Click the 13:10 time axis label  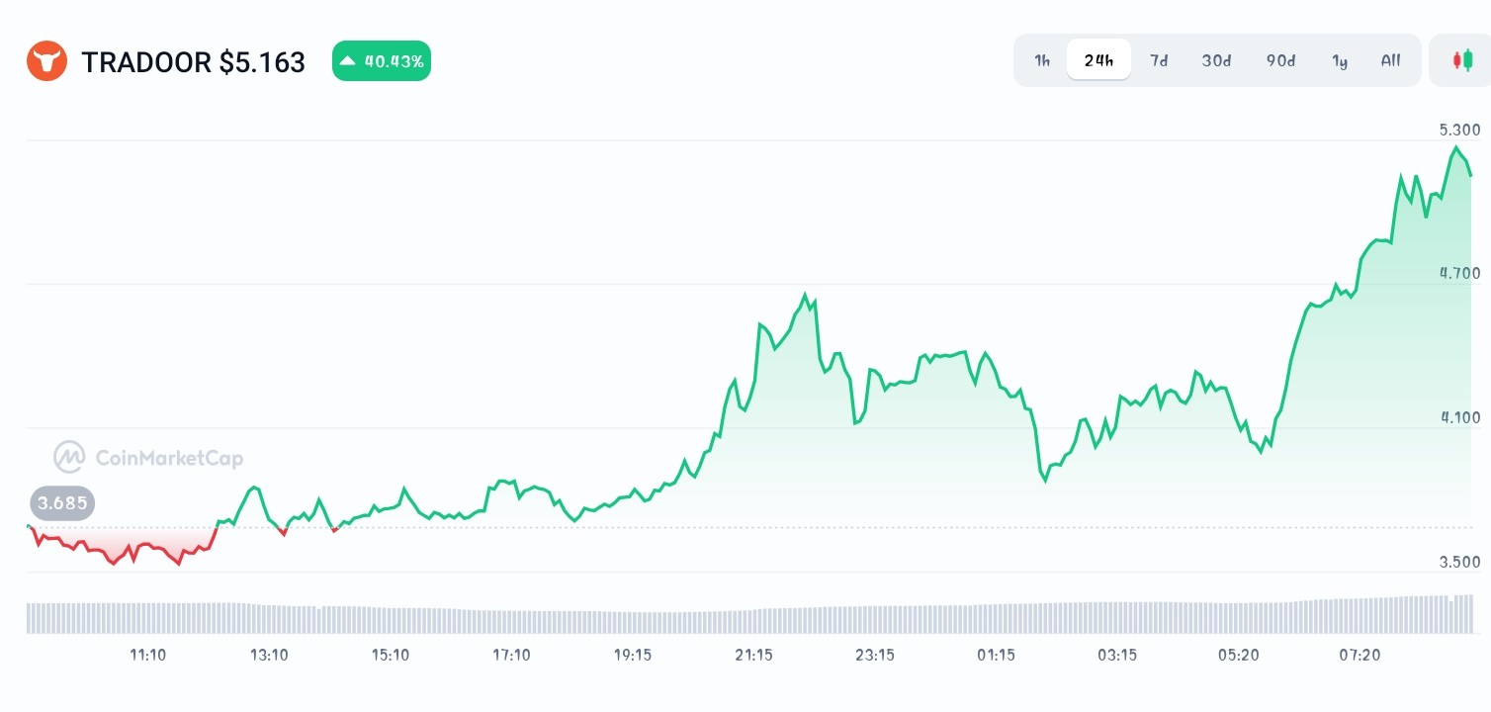(269, 655)
